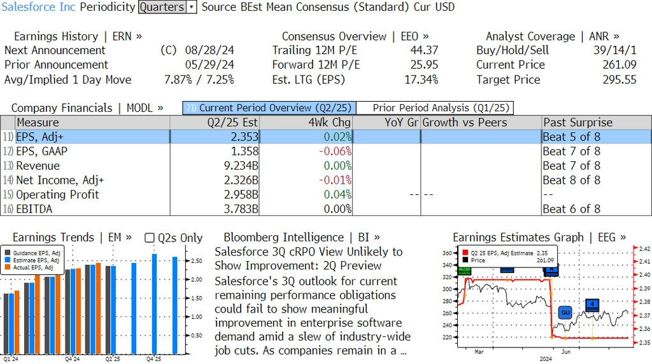Click Next Announcement date 08/28/24

point(209,50)
